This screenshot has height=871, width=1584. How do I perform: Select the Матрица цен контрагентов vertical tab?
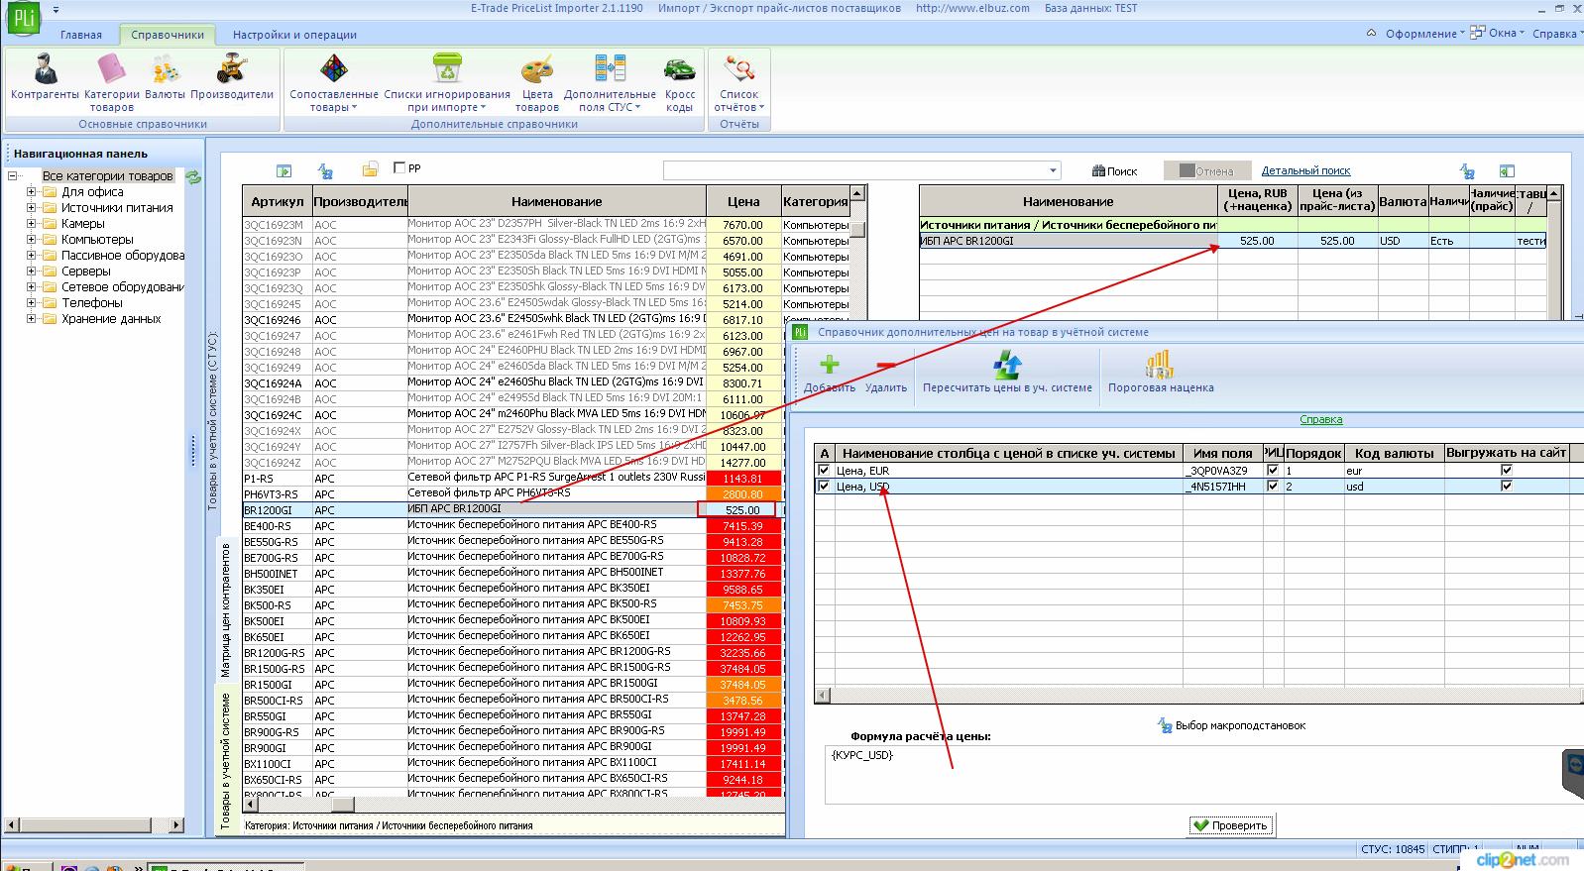click(x=225, y=609)
